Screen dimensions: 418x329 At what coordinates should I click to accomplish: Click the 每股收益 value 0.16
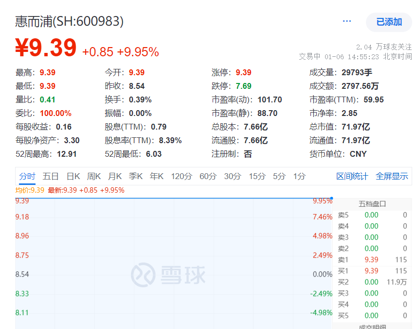64,127
